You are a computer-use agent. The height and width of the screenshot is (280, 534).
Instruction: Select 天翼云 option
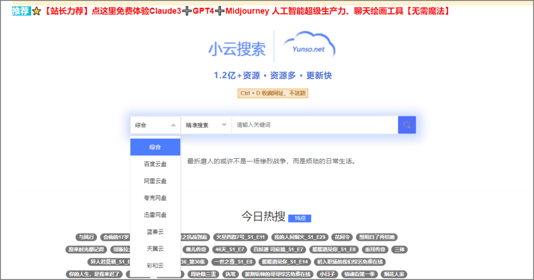pyautogui.click(x=155, y=249)
